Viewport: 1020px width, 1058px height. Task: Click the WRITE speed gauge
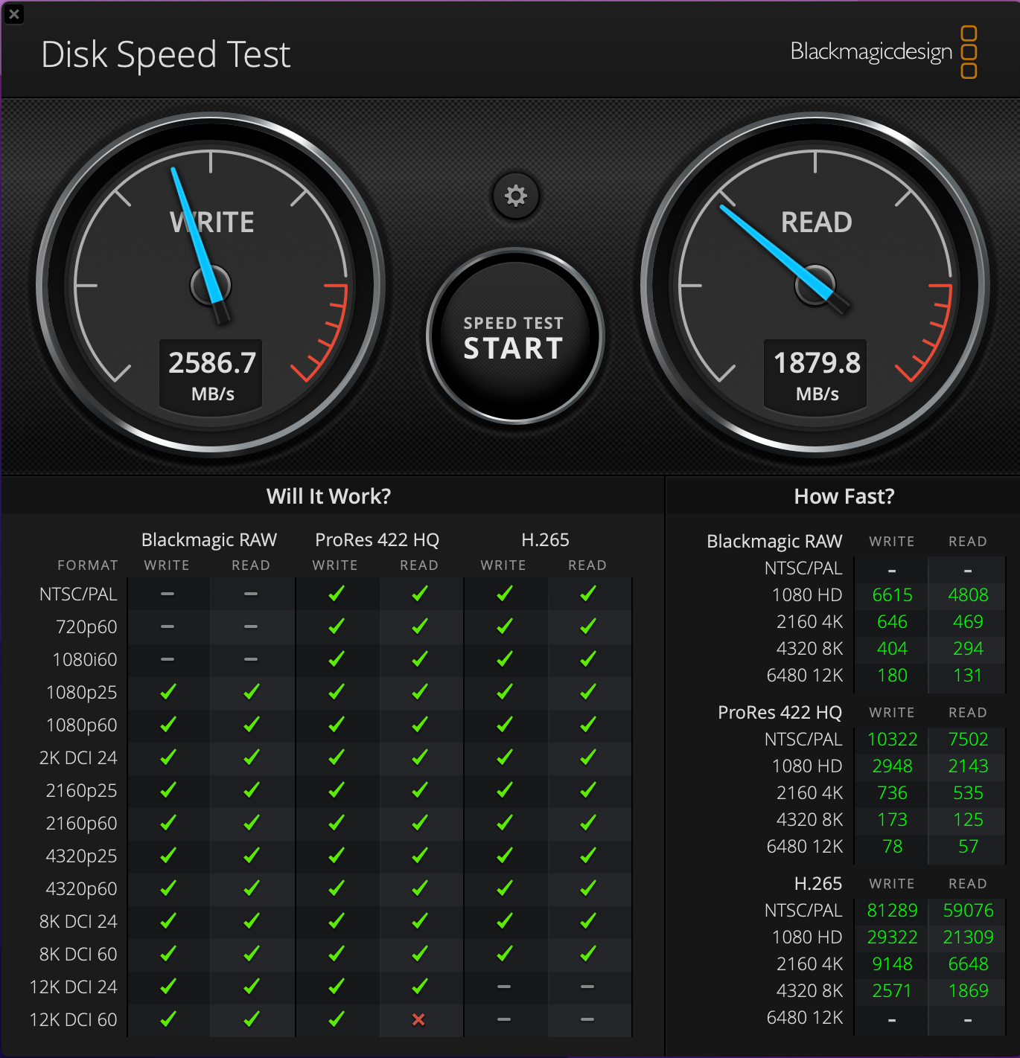tap(211, 286)
